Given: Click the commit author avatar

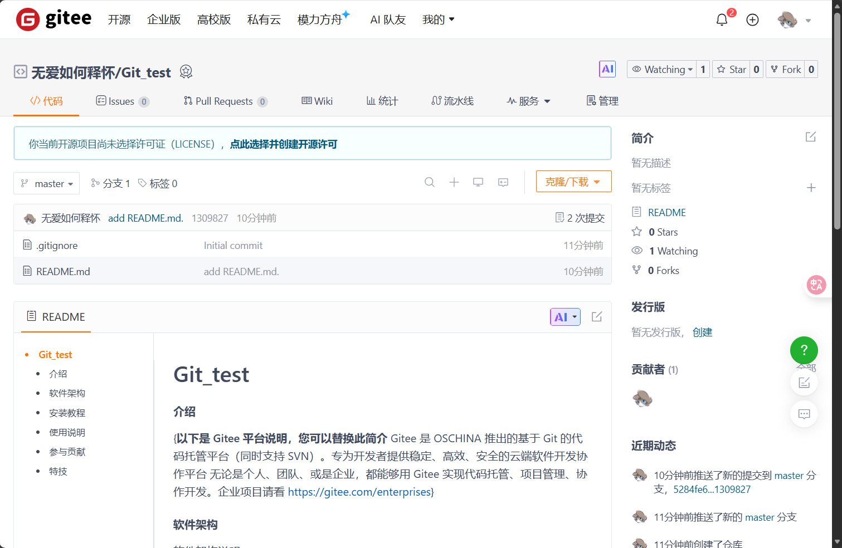Looking at the screenshot, I should pos(30,218).
